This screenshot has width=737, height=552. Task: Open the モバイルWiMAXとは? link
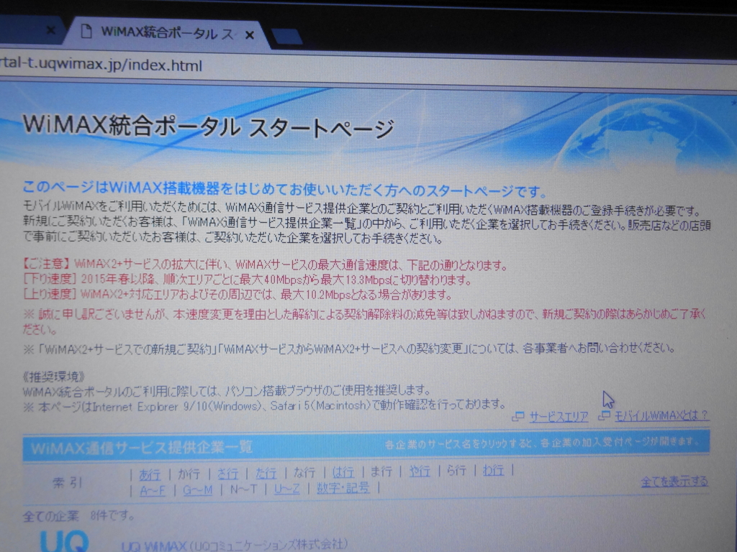coord(661,415)
